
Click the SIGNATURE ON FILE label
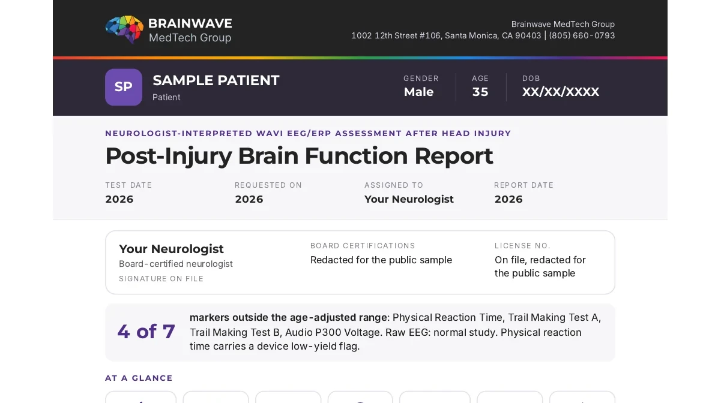click(161, 279)
